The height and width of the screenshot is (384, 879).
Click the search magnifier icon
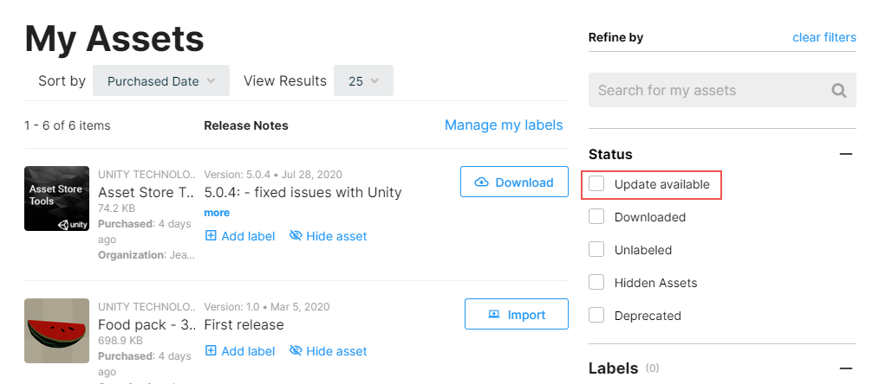pos(838,90)
